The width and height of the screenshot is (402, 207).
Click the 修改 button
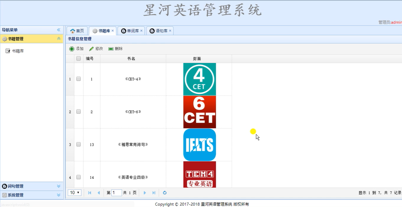tap(96, 49)
